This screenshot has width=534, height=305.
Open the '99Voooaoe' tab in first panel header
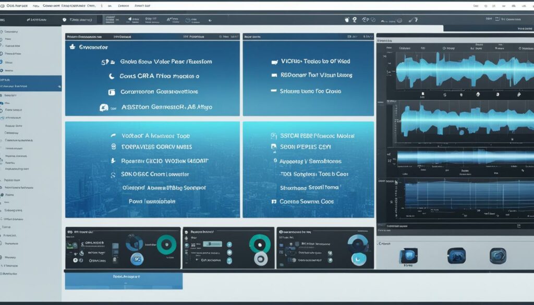tap(122, 36)
